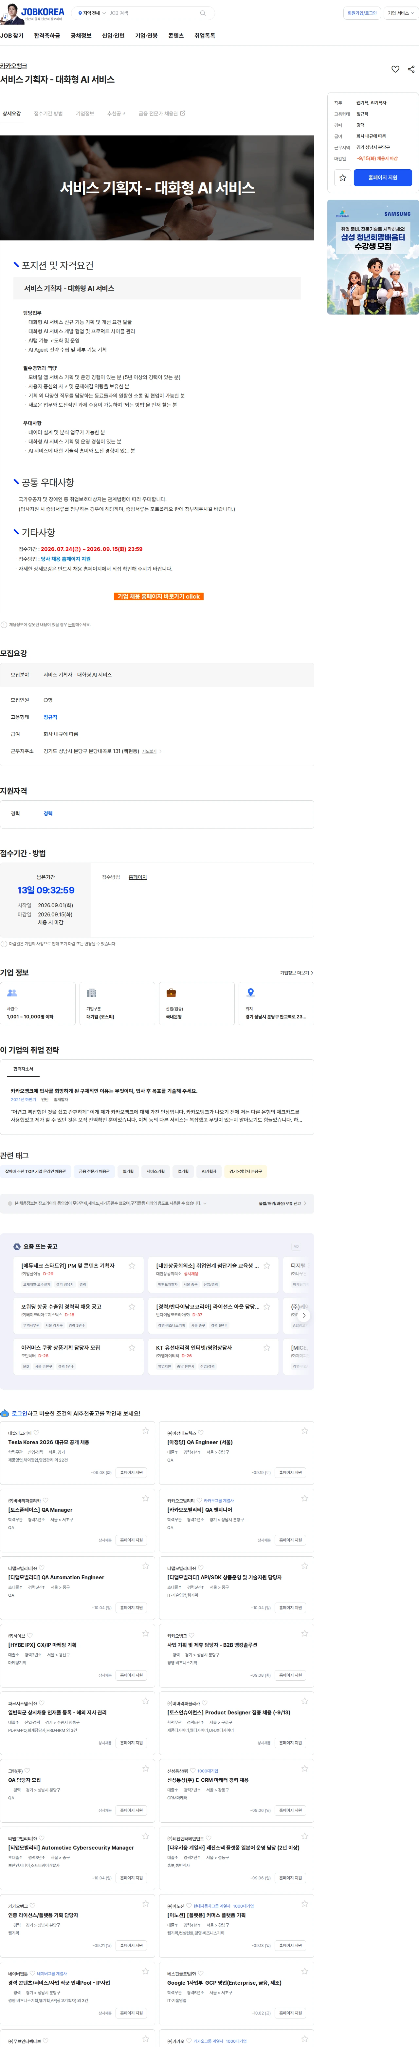Click 홈페이지 지원 on the 토스플레이스 QA Manager card
Screen dimensions: 419x2047
point(132,1540)
